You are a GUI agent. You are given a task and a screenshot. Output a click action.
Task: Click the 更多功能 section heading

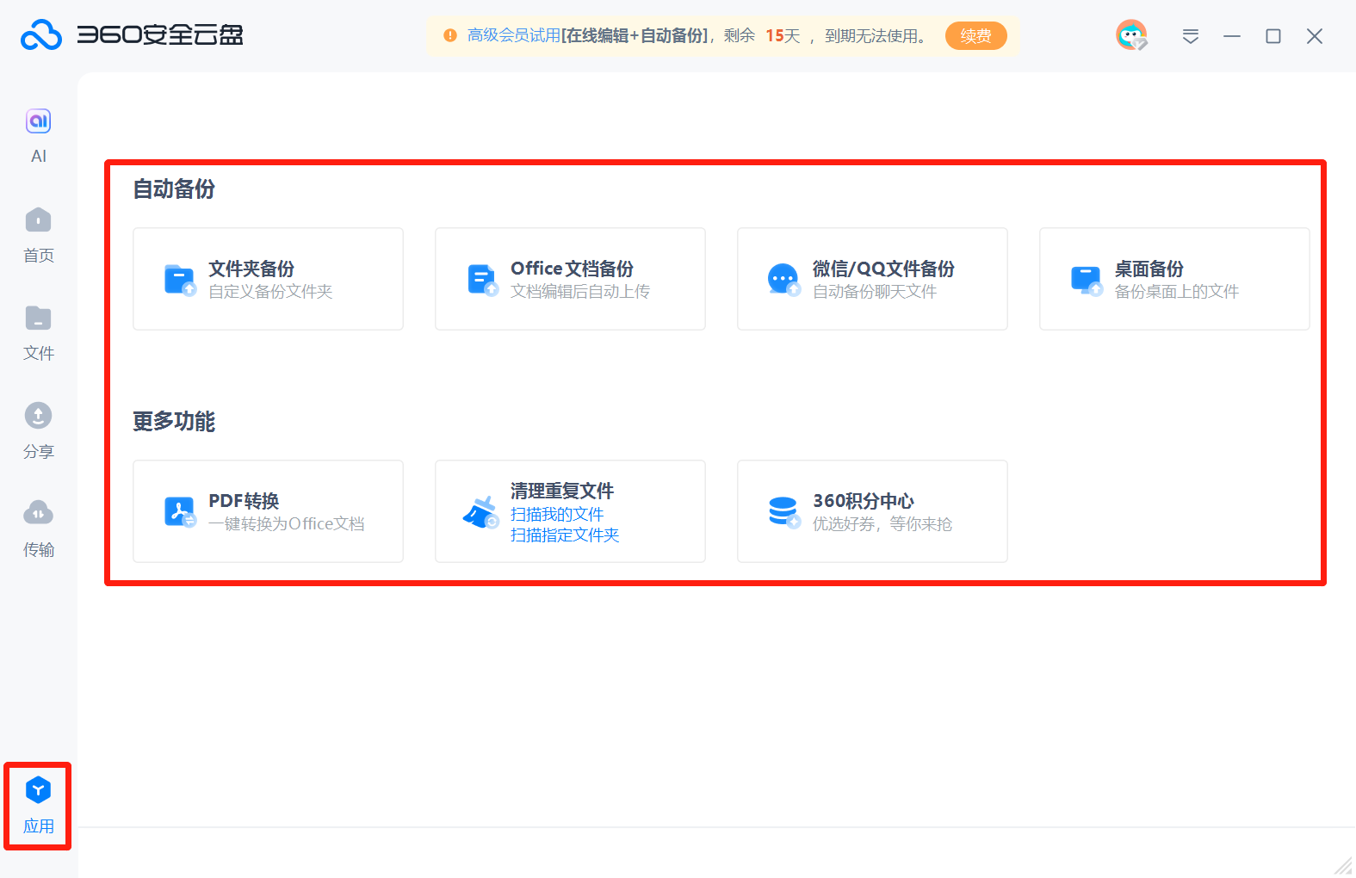tap(174, 422)
